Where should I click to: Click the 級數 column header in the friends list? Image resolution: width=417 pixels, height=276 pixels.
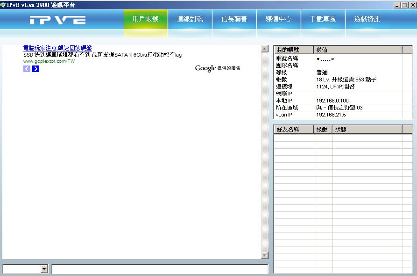pyautogui.click(x=323, y=130)
